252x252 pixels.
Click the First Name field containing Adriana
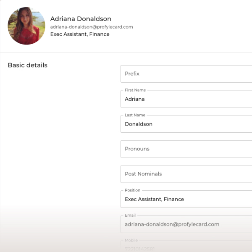(x=186, y=99)
